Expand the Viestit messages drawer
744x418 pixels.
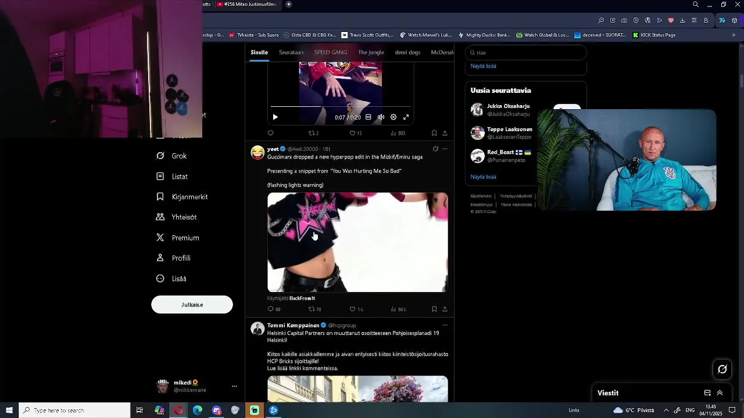click(720, 393)
